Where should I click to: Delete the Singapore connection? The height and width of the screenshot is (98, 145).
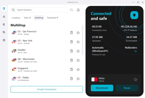coord(71,69)
